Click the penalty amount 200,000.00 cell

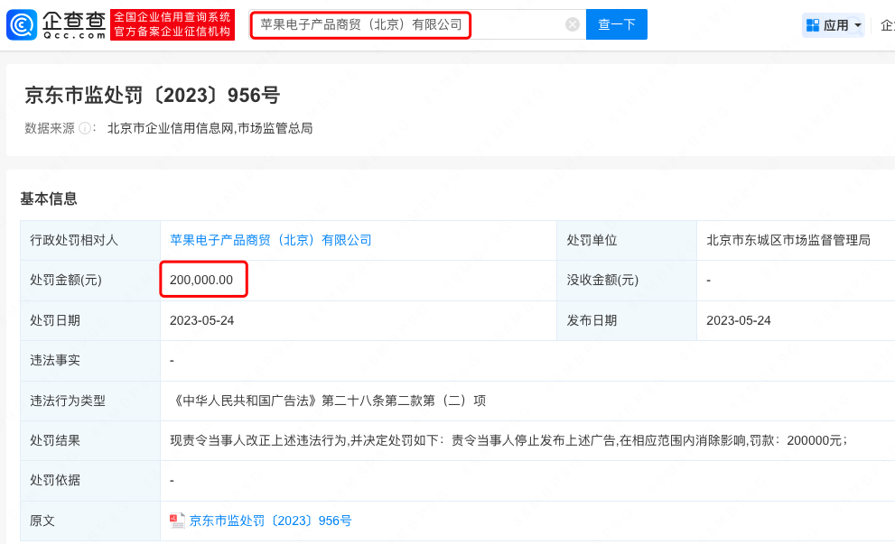pos(201,280)
